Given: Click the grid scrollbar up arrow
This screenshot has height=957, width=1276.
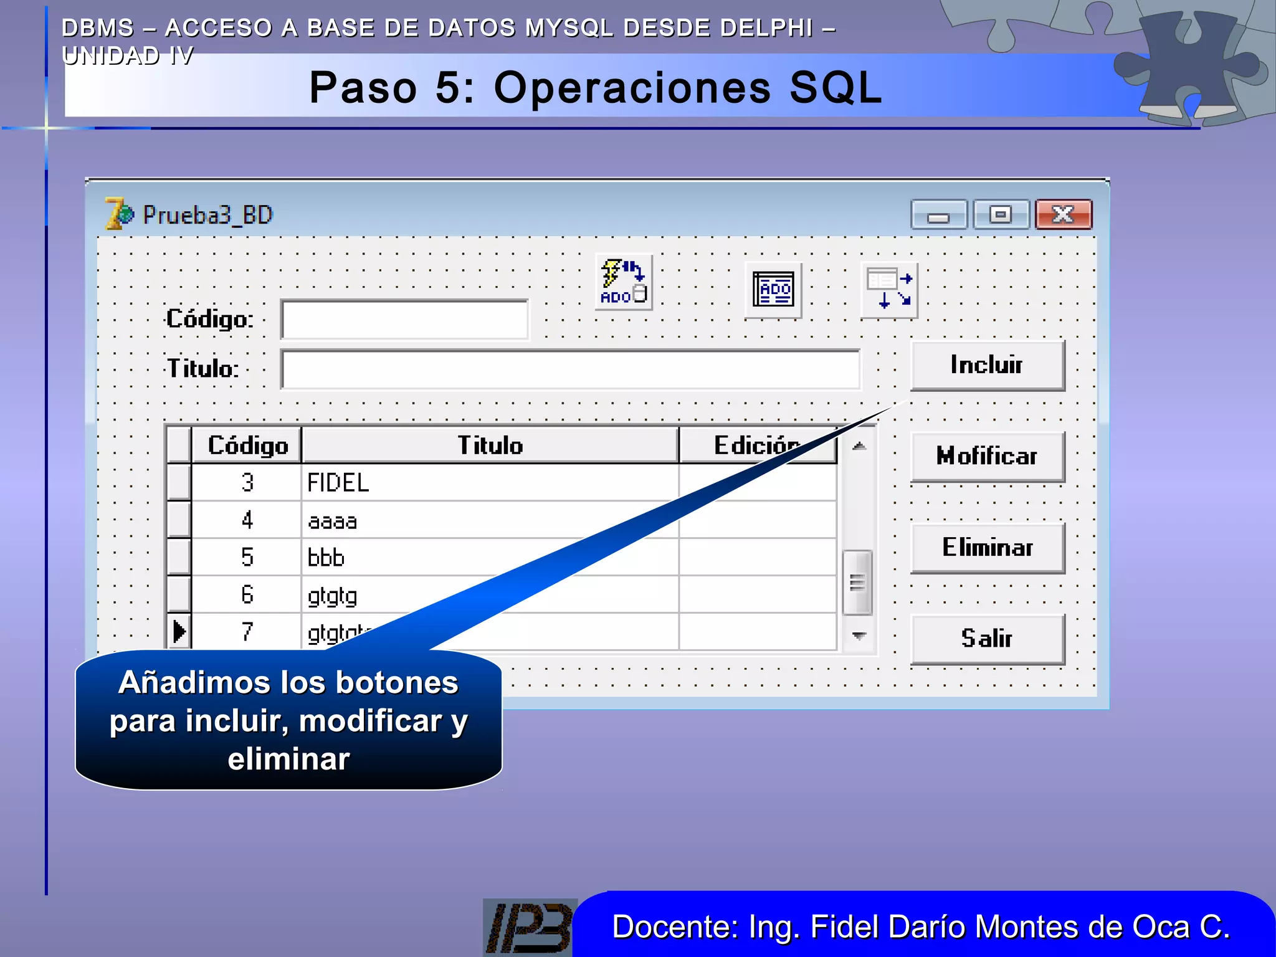Looking at the screenshot, I should click(859, 446).
